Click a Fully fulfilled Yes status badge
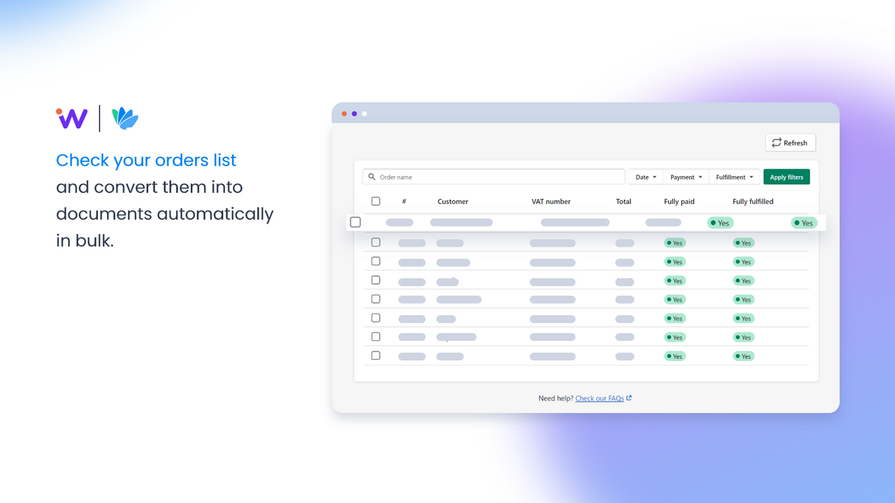 click(743, 242)
